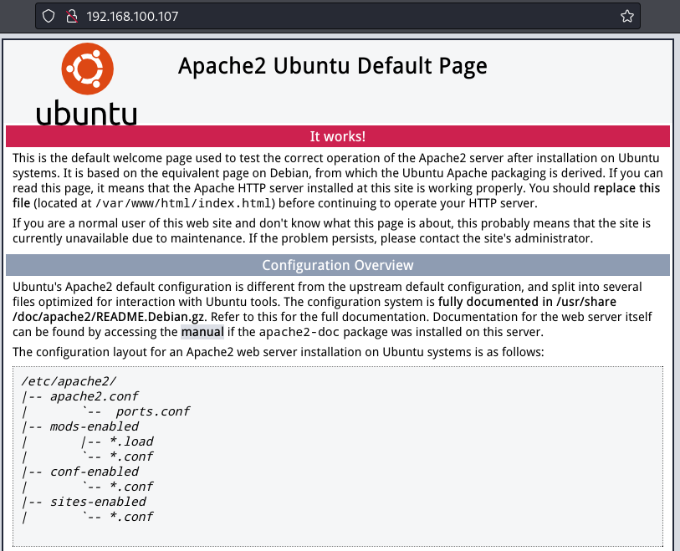This screenshot has width=680, height=551.
Task: Click apache2.conf in the layout tree
Action: click(x=94, y=396)
